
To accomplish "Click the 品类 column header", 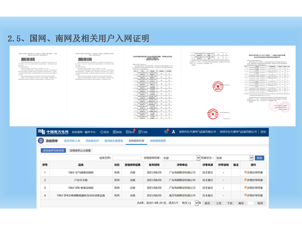I will (81, 165).
